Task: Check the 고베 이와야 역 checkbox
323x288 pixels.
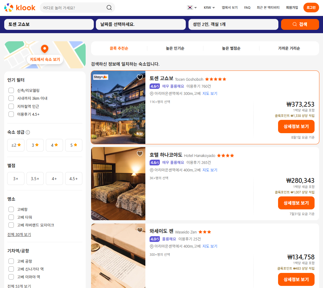Action: [x=11, y=277]
